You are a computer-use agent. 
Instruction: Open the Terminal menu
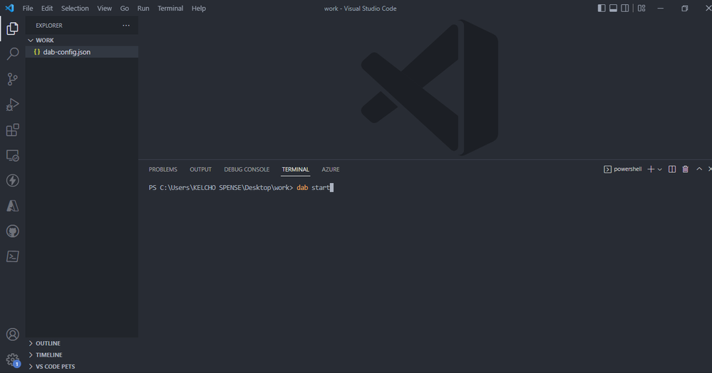click(x=170, y=8)
